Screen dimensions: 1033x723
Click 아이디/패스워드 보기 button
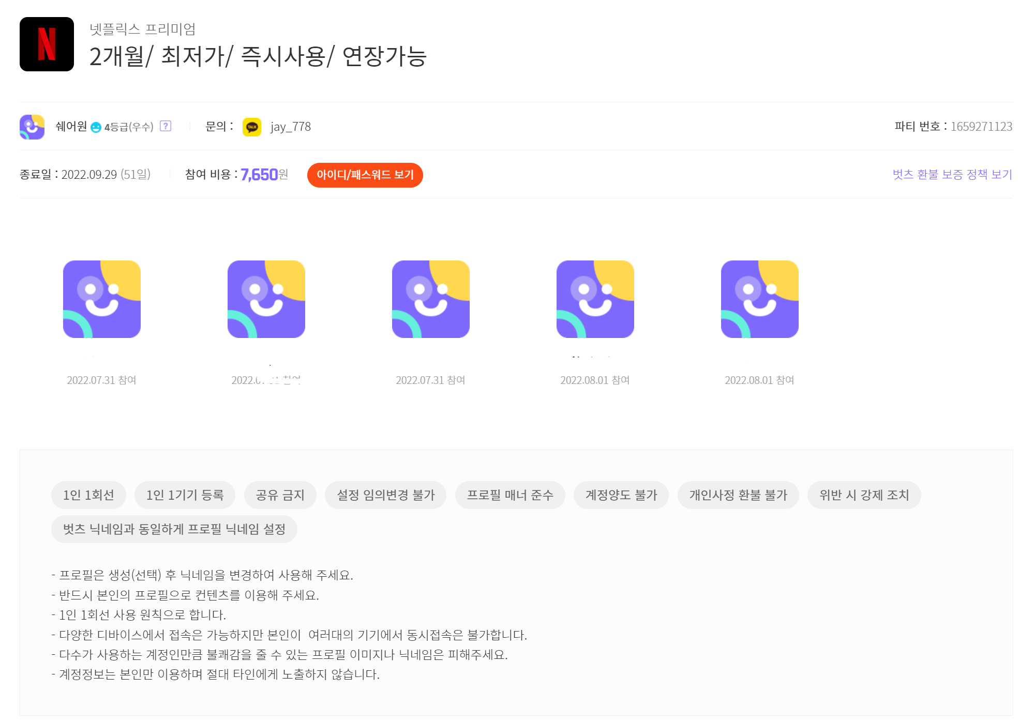(365, 175)
